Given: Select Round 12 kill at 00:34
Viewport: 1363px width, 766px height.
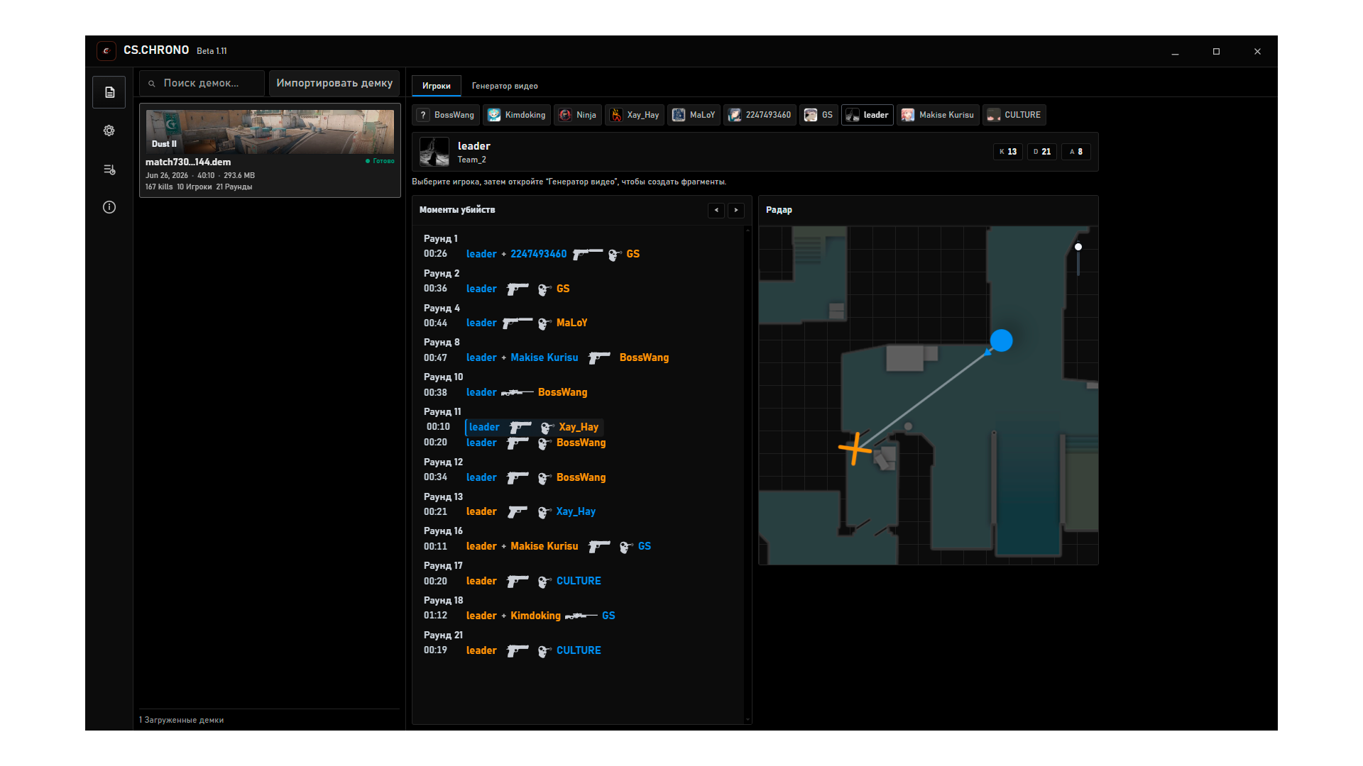Looking at the screenshot, I should coord(515,477).
